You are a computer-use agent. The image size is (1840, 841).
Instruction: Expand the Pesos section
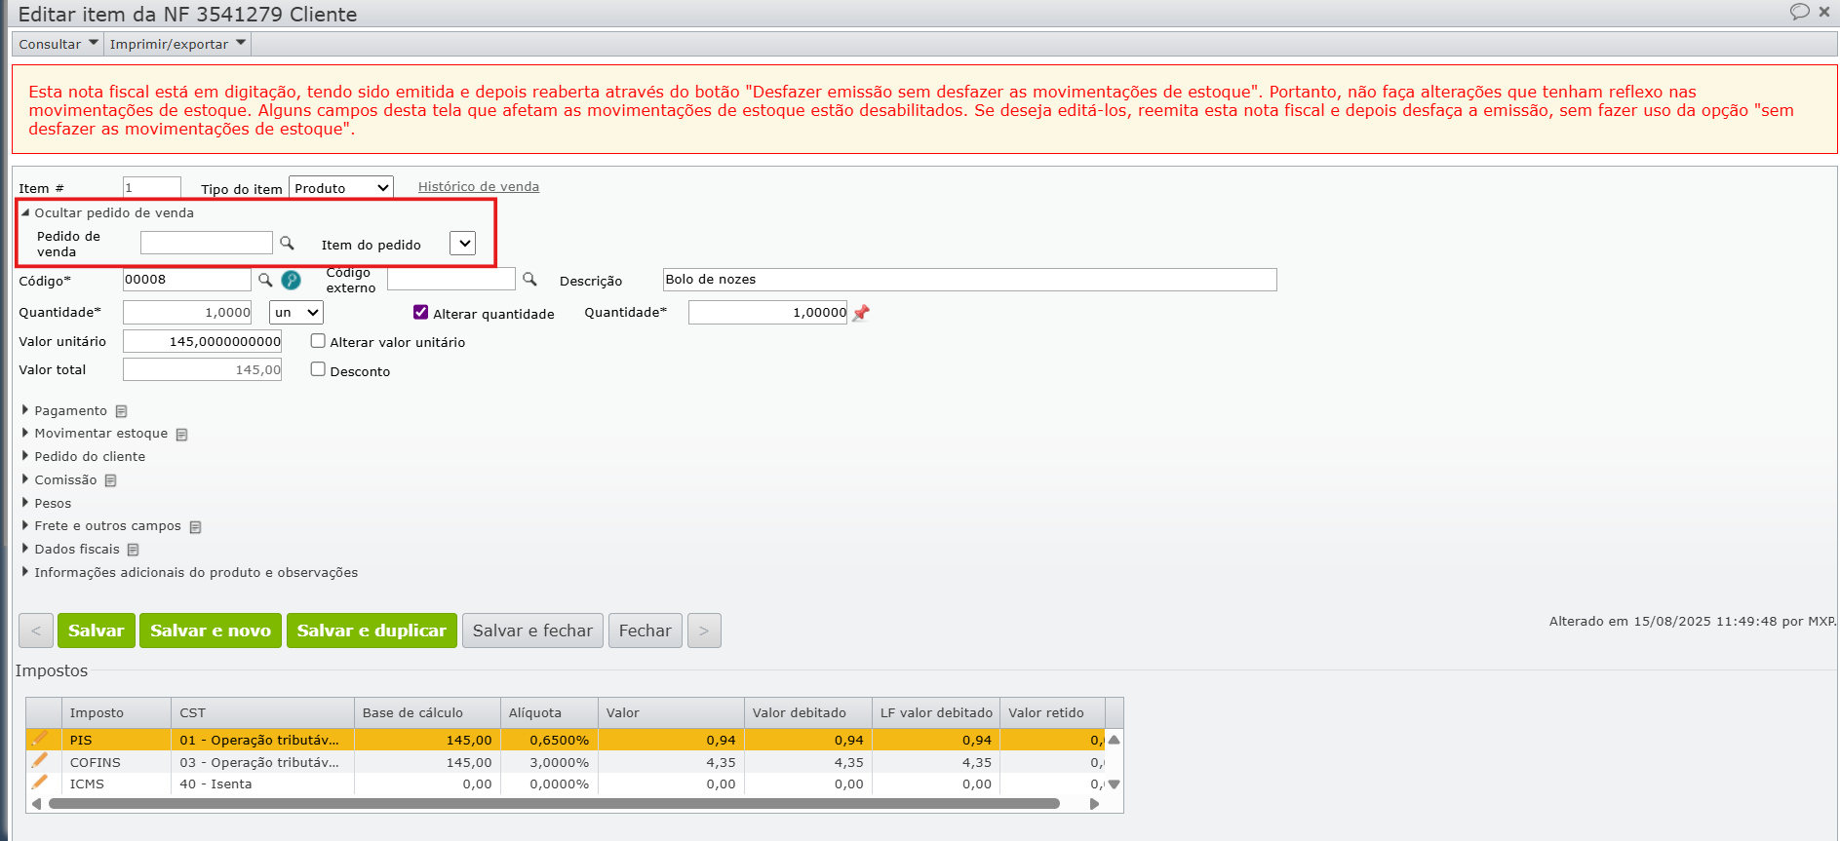click(x=46, y=504)
